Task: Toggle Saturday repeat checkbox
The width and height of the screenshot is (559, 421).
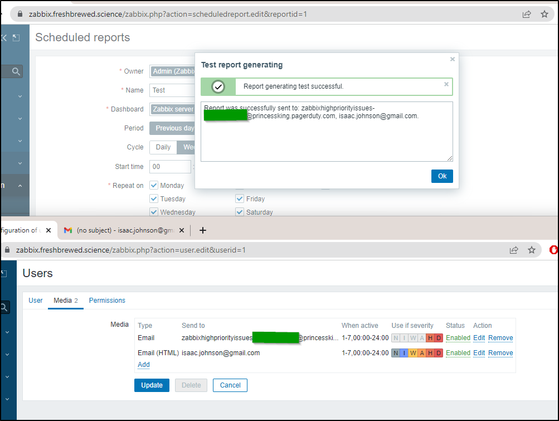Action: 240,212
